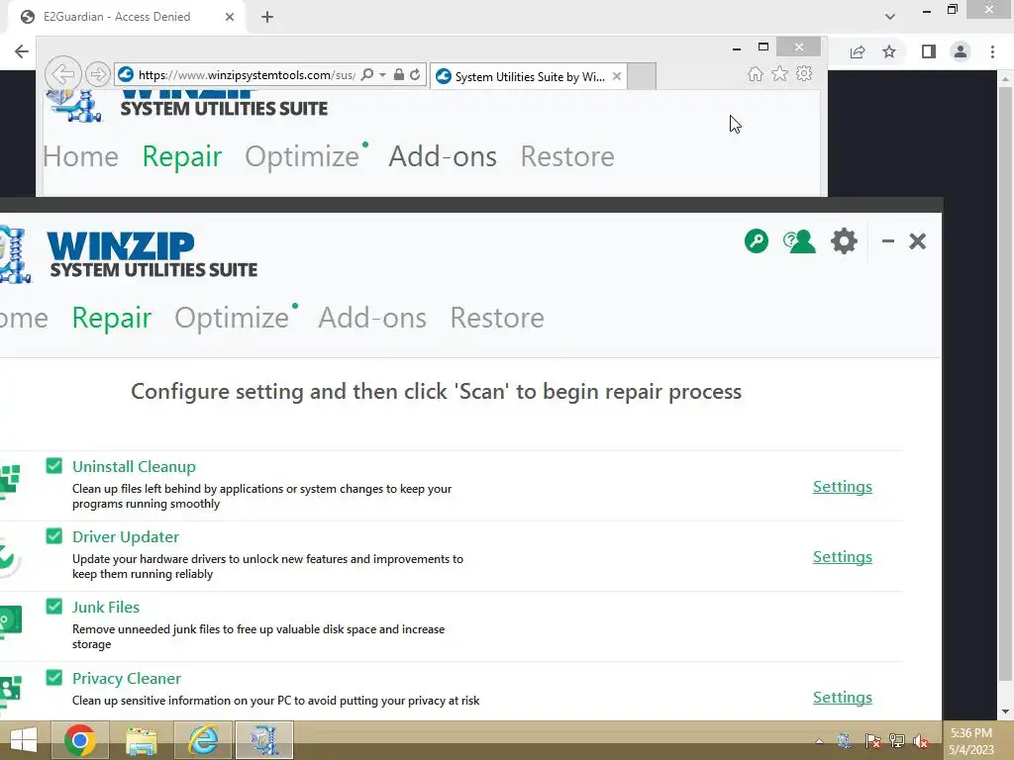Viewport: 1014px width, 760px height.
Task: Open a new blank tab in Internet Explorer
Action: [x=642, y=76]
